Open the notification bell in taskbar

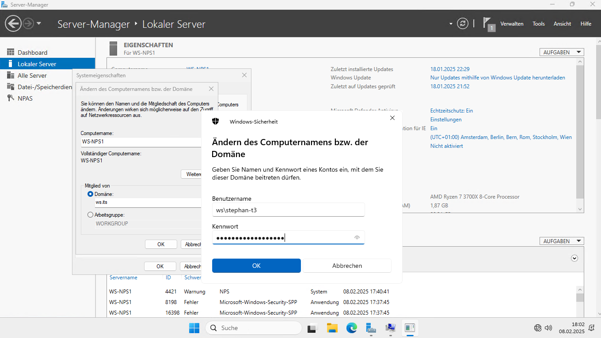click(591, 328)
